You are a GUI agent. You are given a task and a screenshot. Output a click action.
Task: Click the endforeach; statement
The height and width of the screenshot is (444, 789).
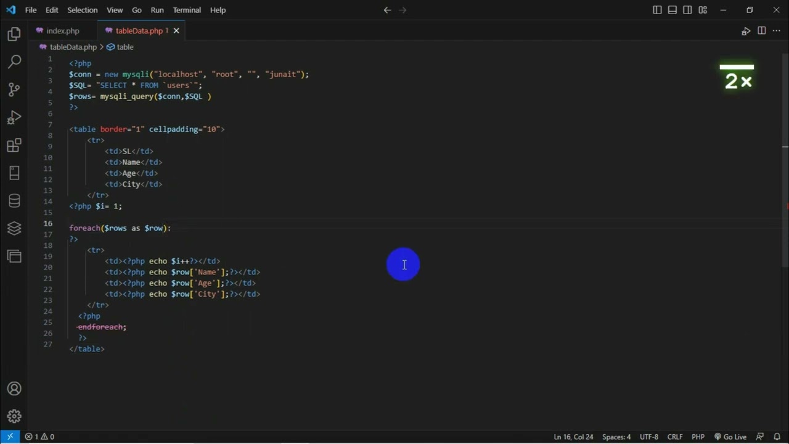point(102,327)
